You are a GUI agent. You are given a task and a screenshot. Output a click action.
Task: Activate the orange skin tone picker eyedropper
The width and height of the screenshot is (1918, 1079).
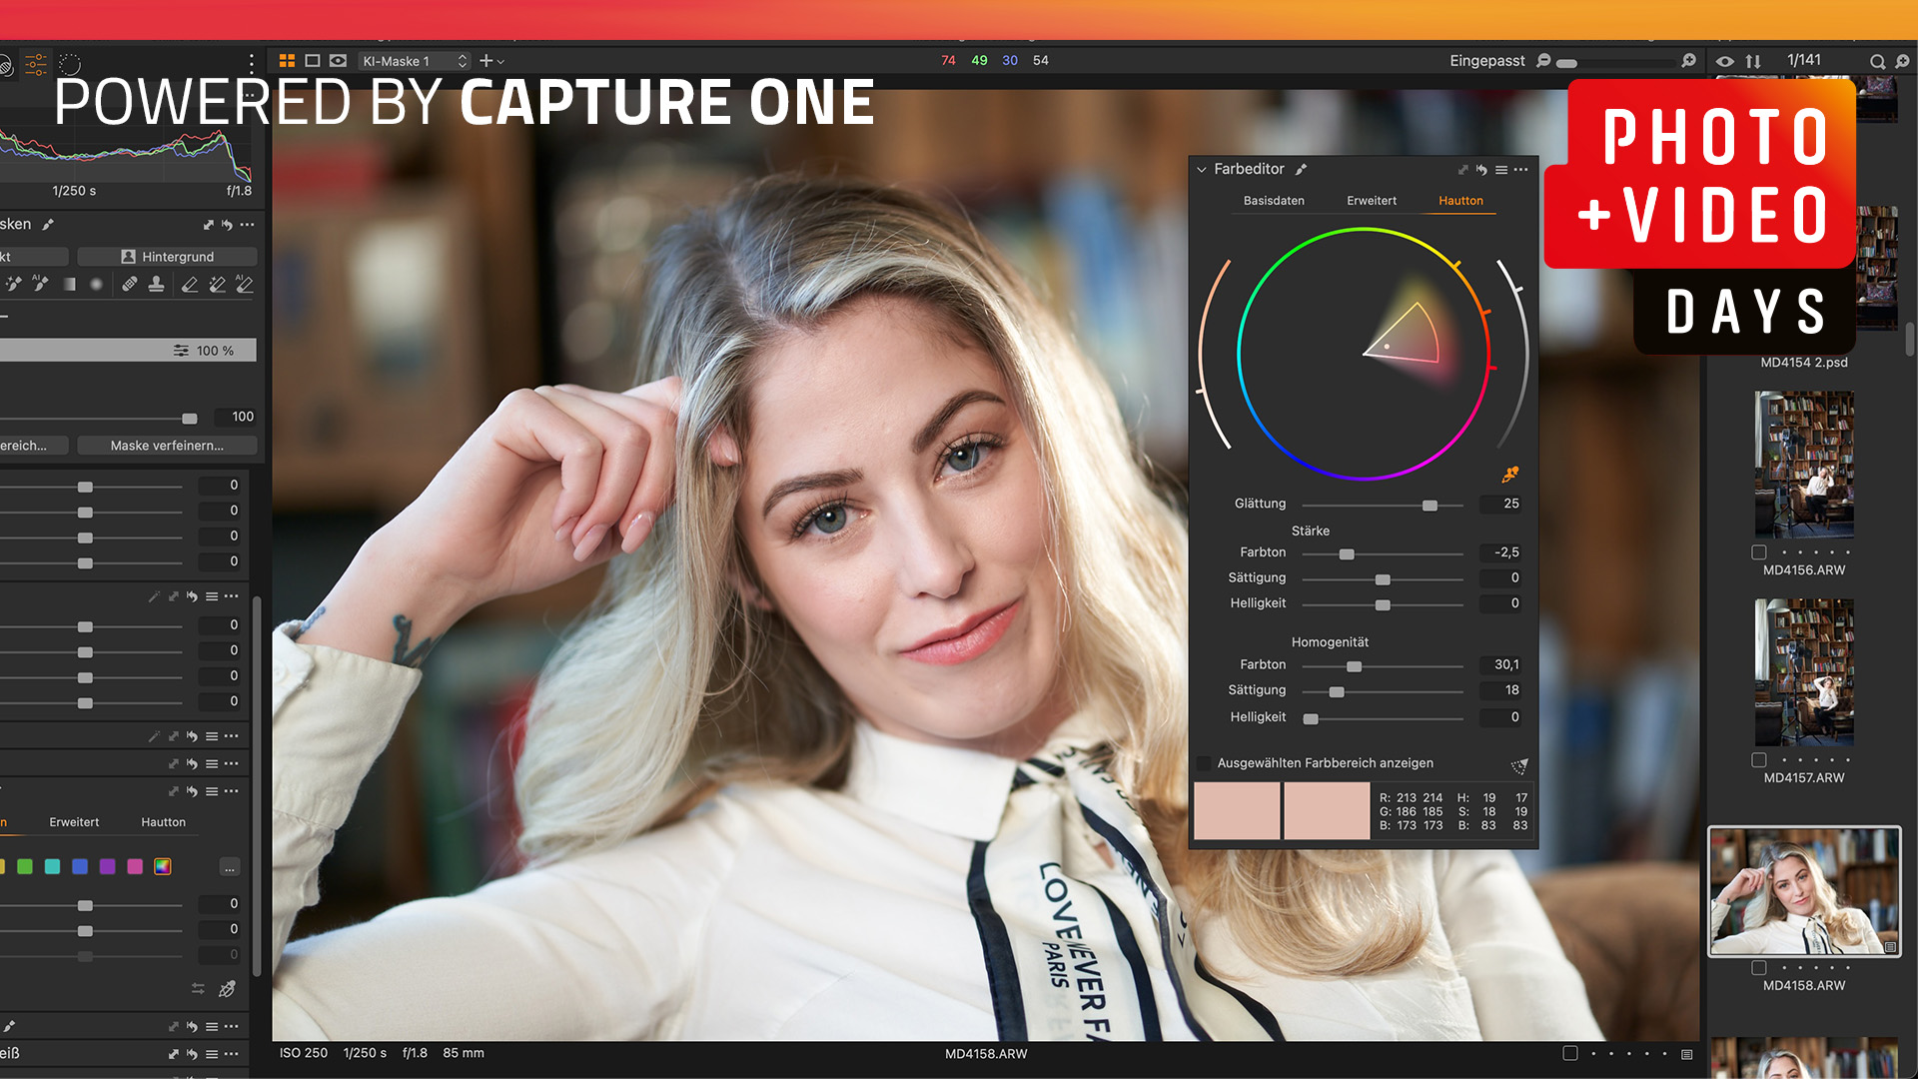point(1510,474)
